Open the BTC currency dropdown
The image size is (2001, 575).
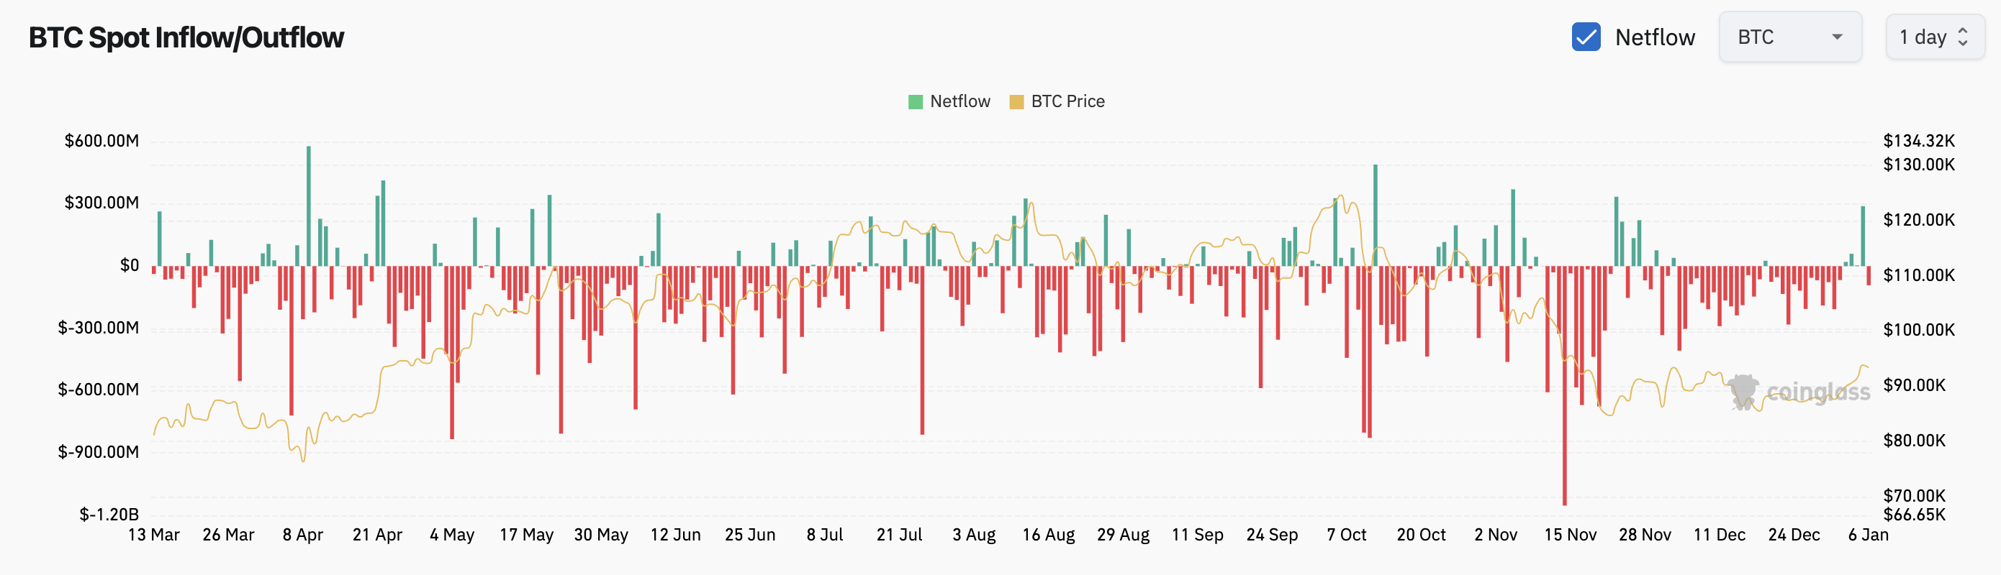tap(1788, 37)
